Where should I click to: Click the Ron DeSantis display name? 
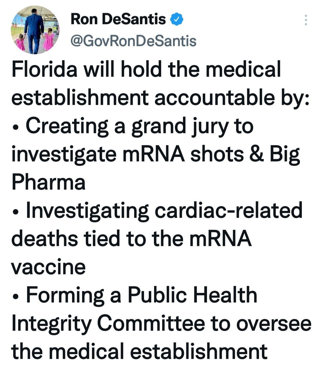click(118, 20)
